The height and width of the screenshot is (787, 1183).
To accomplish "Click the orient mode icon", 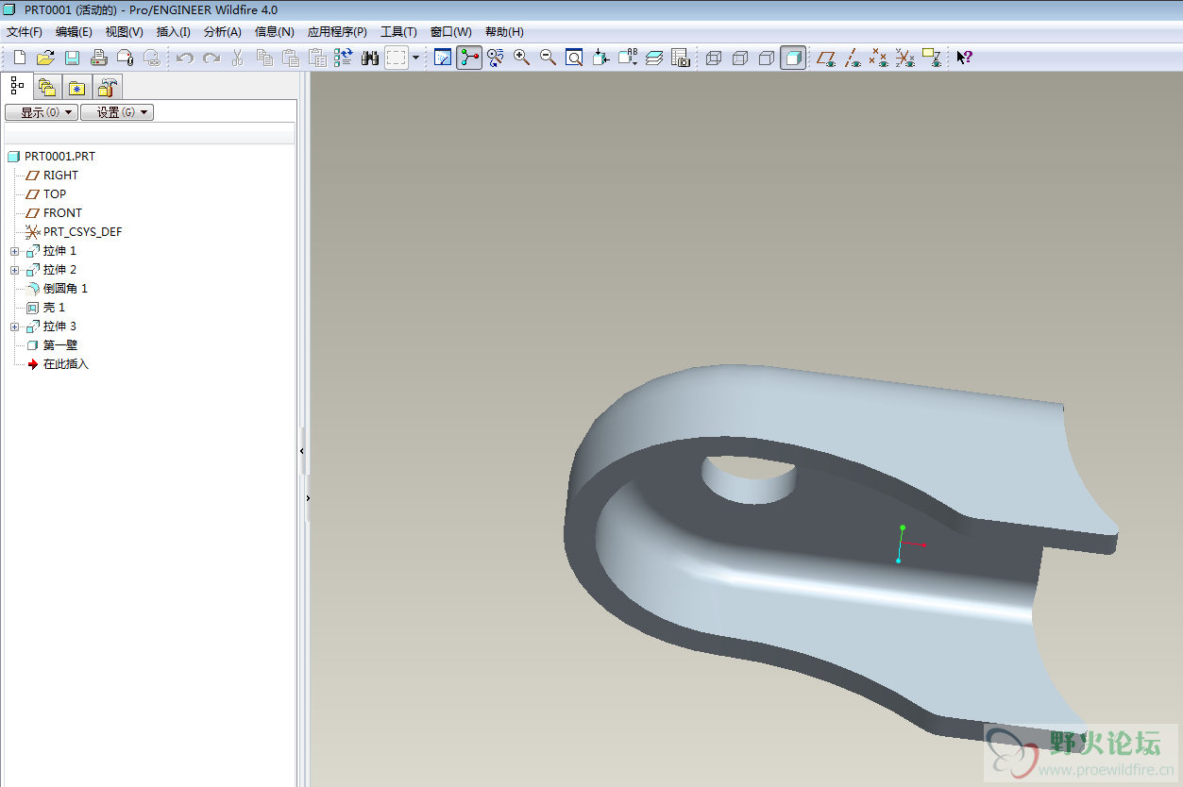I will [496, 58].
